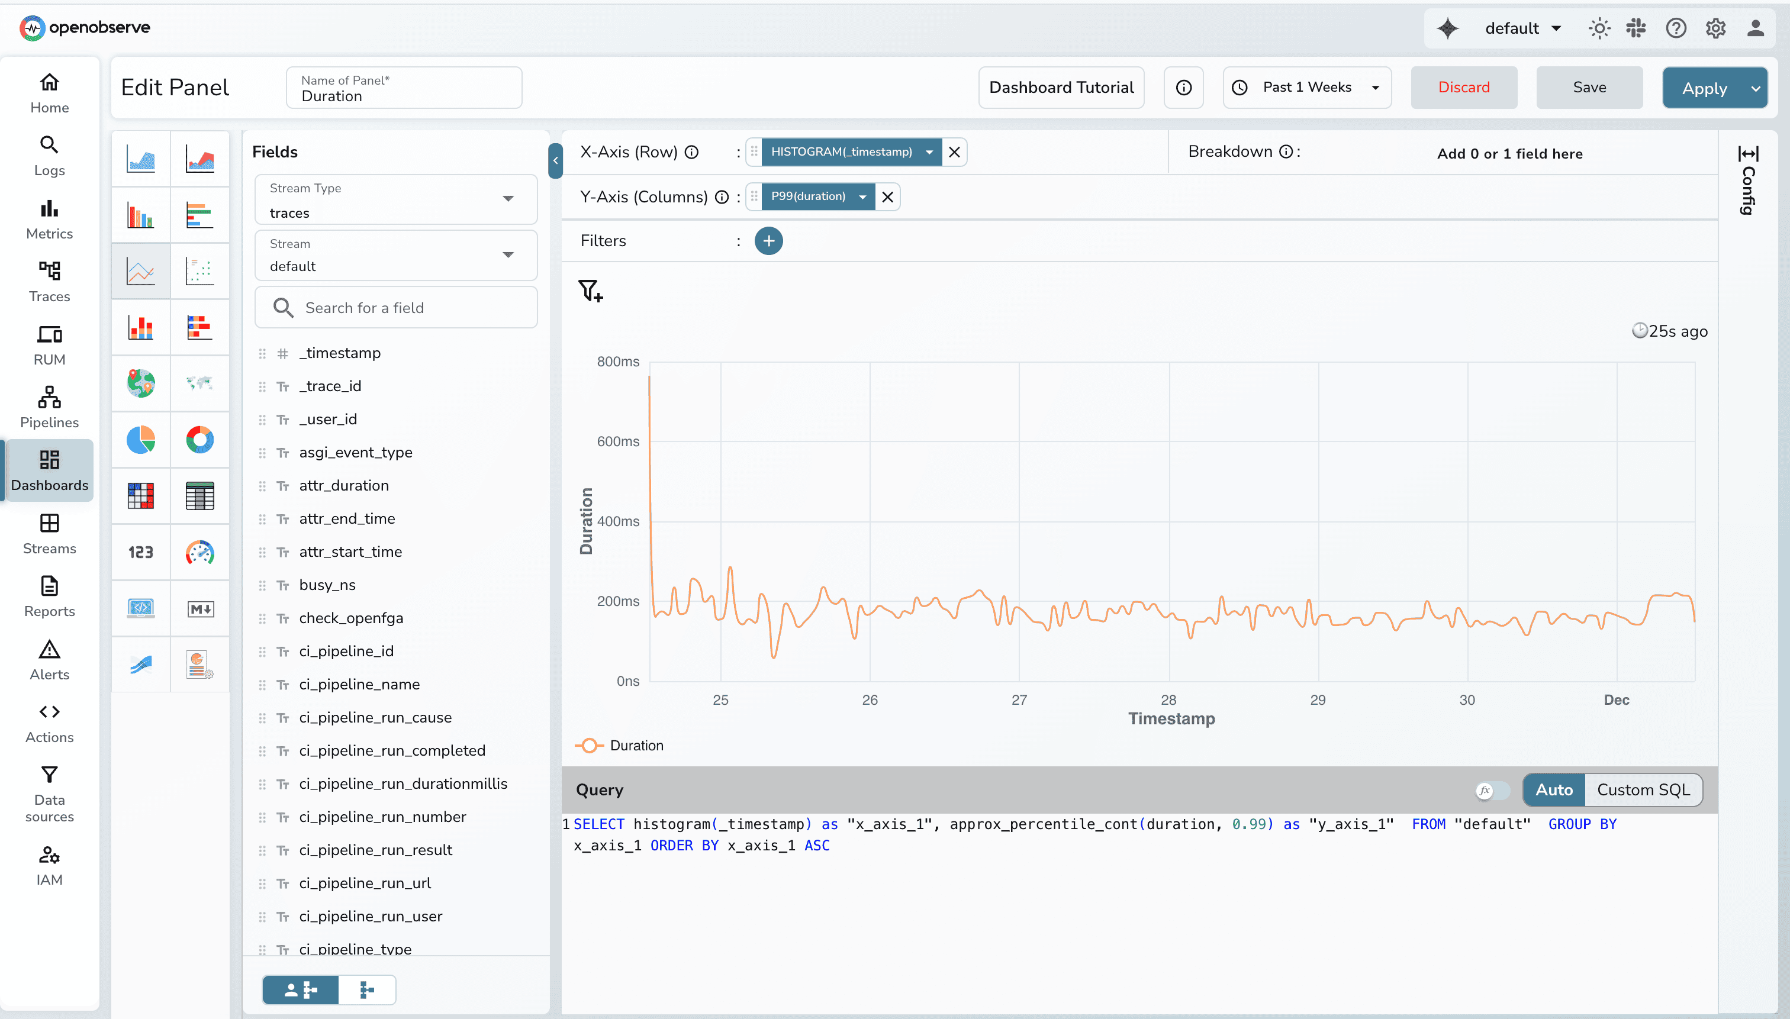Select the gauge chart type
This screenshot has height=1019, width=1790.
[x=199, y=552]
